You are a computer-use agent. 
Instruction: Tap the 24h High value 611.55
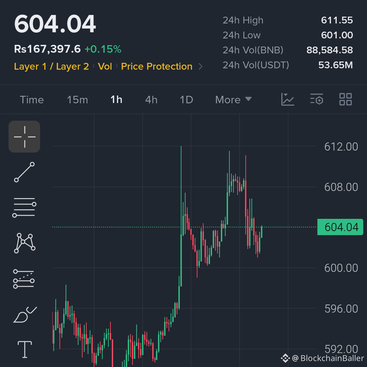pyautogui.click(x=337, y=20)
